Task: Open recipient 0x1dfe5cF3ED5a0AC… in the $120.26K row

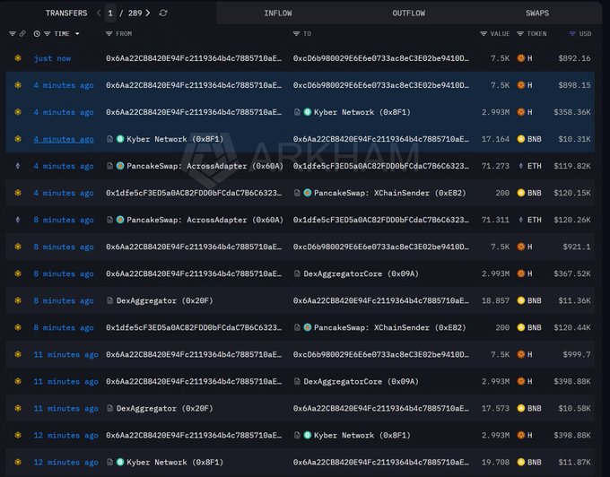Action: coord(381,220)
